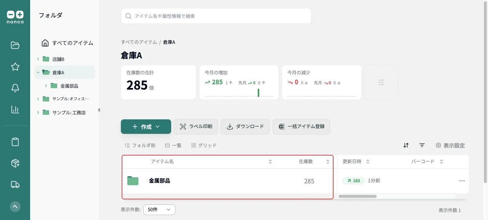The image size is (488, 220).
Task: Click the sort arrows icon above table
Action: 406,145
